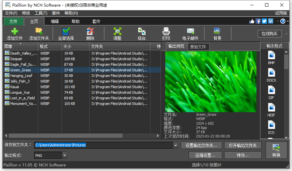Image resolution: width=292 pixels, height=171 pixels.
Task: Click the Kauai file's image icon
Action: [x=7, y=86]
